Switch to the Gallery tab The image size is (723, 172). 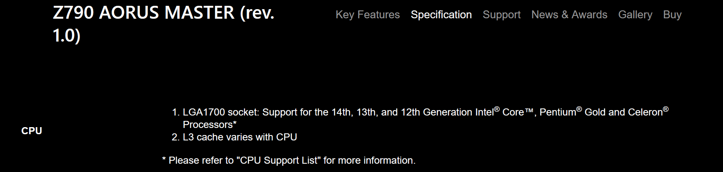(635, 15)
